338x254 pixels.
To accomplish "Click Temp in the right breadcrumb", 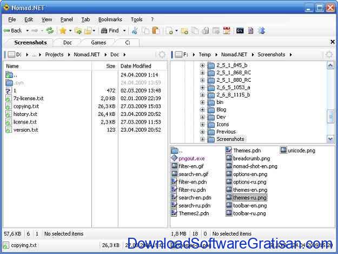I will [x=204, y=55].
